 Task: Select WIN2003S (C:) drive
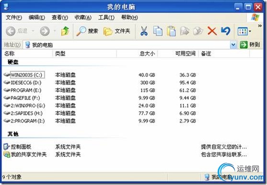click(27, 75)
